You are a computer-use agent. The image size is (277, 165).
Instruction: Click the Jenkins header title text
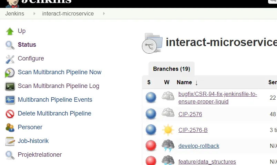tap(47, 1)
